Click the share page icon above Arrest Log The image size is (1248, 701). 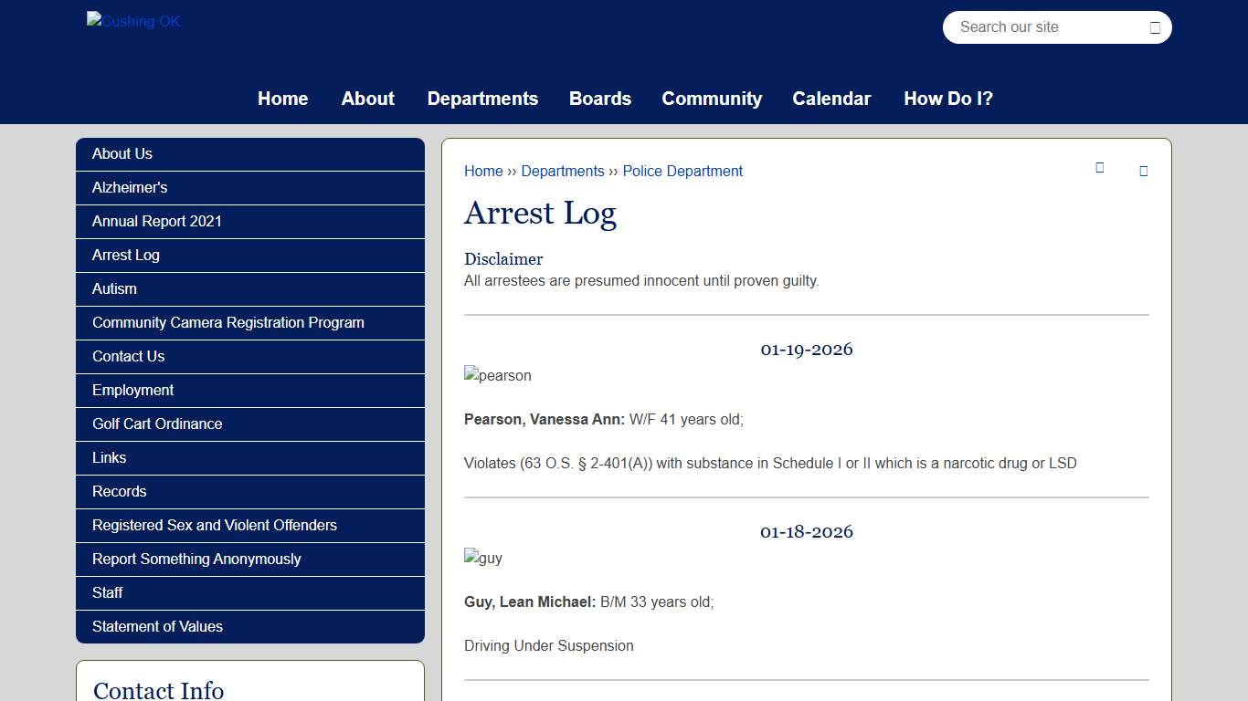[1099, 168]
